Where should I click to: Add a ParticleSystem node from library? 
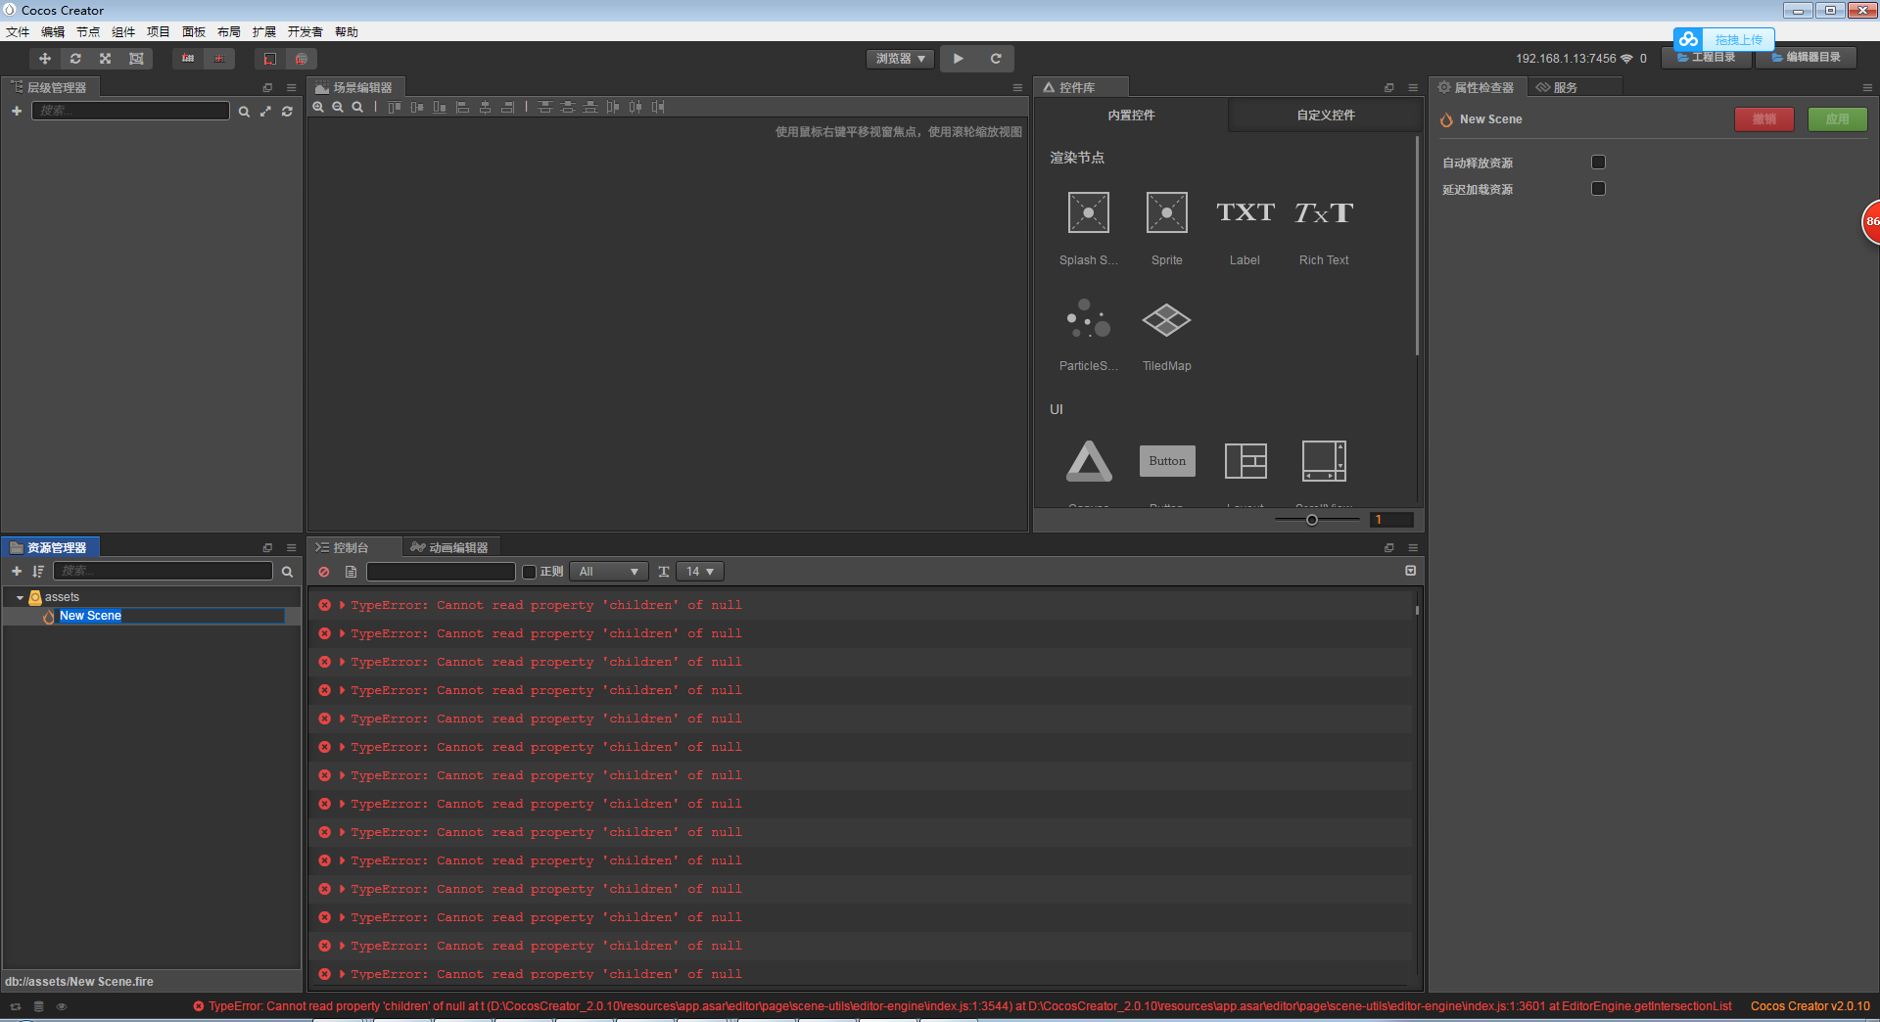pyautogui.click(x=1089, y=335)
